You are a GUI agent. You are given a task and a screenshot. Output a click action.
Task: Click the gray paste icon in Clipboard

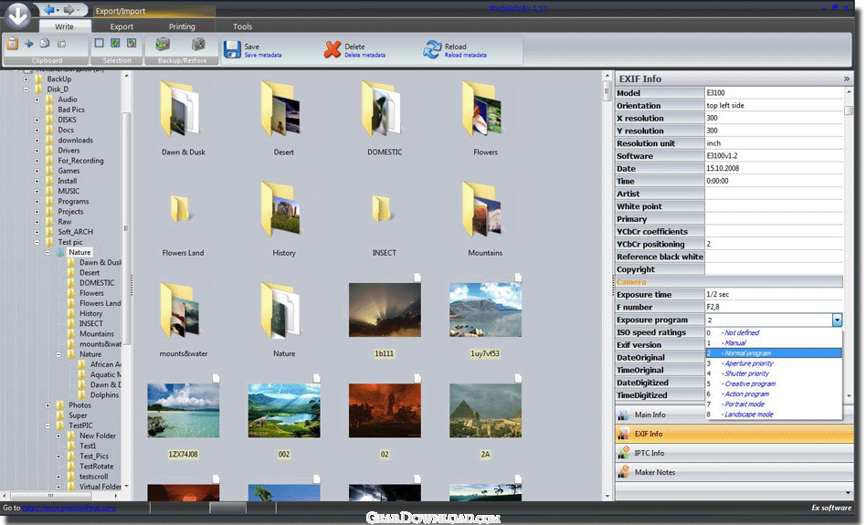pyautogui.click(x=62, y=43)
